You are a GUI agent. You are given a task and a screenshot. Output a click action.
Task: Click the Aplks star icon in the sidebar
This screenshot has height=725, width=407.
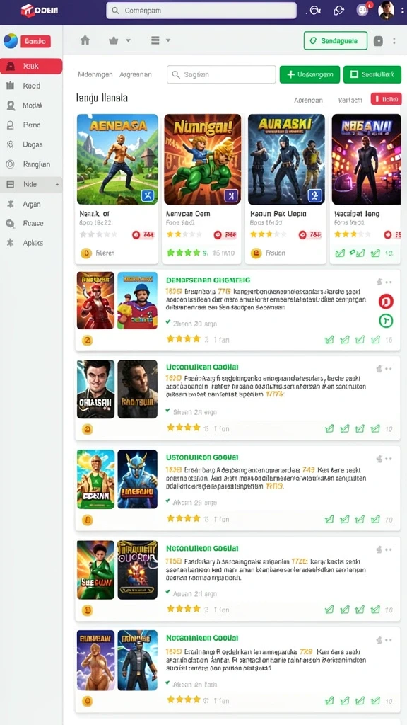point(10,243)
